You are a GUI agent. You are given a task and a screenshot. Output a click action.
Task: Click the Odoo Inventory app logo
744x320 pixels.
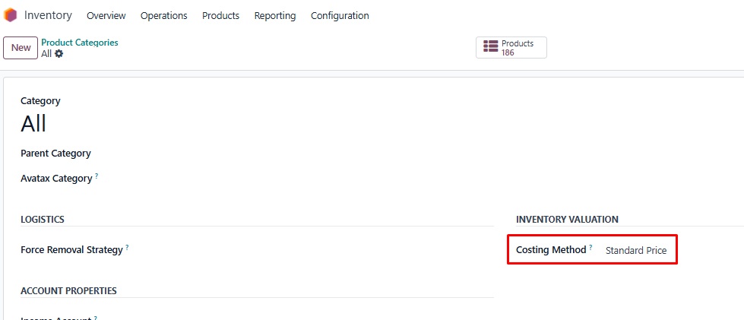click(x=11, y=15)
